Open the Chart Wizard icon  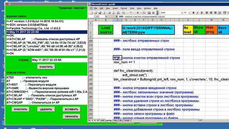click(x=149, y=13)
